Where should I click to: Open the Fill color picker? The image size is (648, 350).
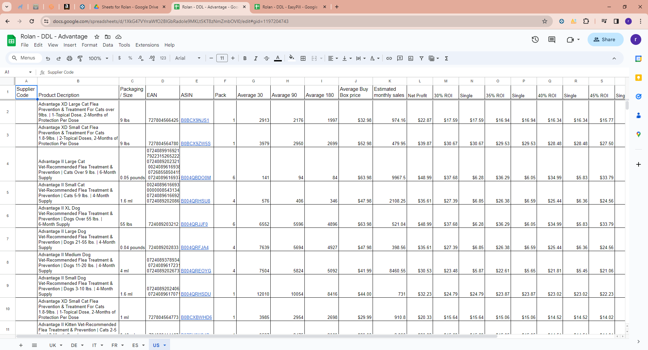(292, 58)
